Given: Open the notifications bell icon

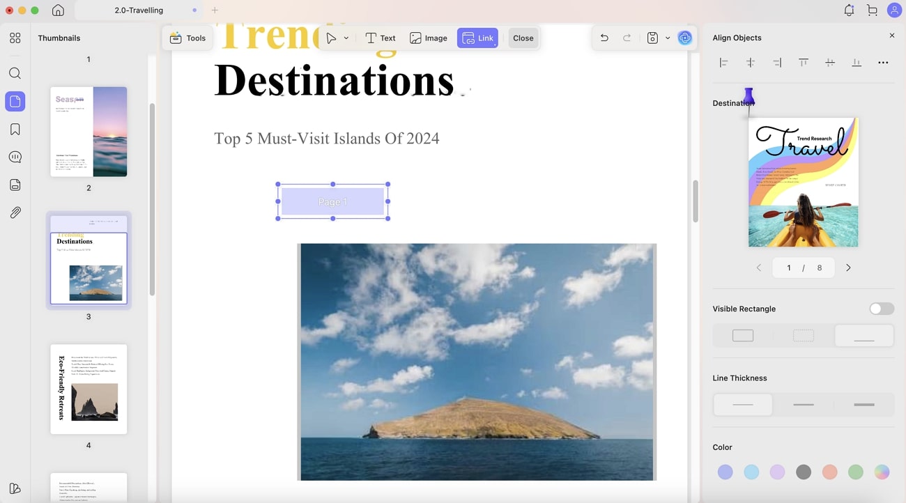Looking at the screenshot, I should pos(849,10).
